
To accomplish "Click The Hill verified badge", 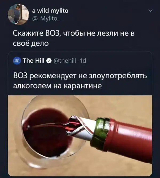I will click(x=49, y=61).
